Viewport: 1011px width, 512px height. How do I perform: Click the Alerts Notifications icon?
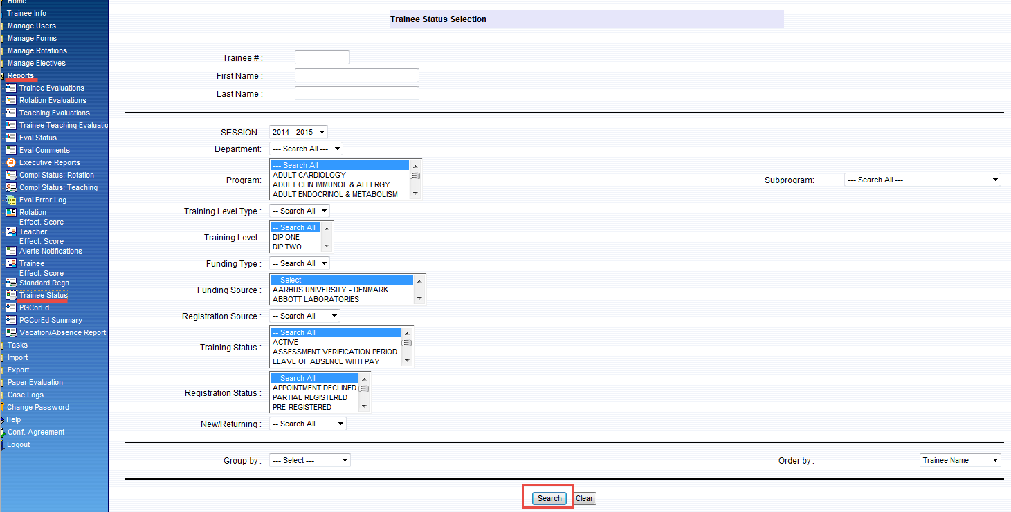(x=11, y=251)
